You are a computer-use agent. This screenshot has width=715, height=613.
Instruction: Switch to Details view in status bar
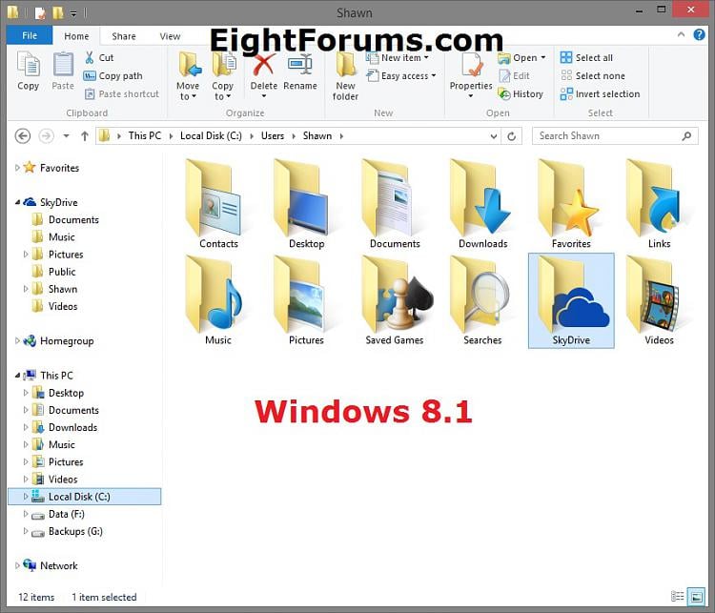(x=678, y=596)
